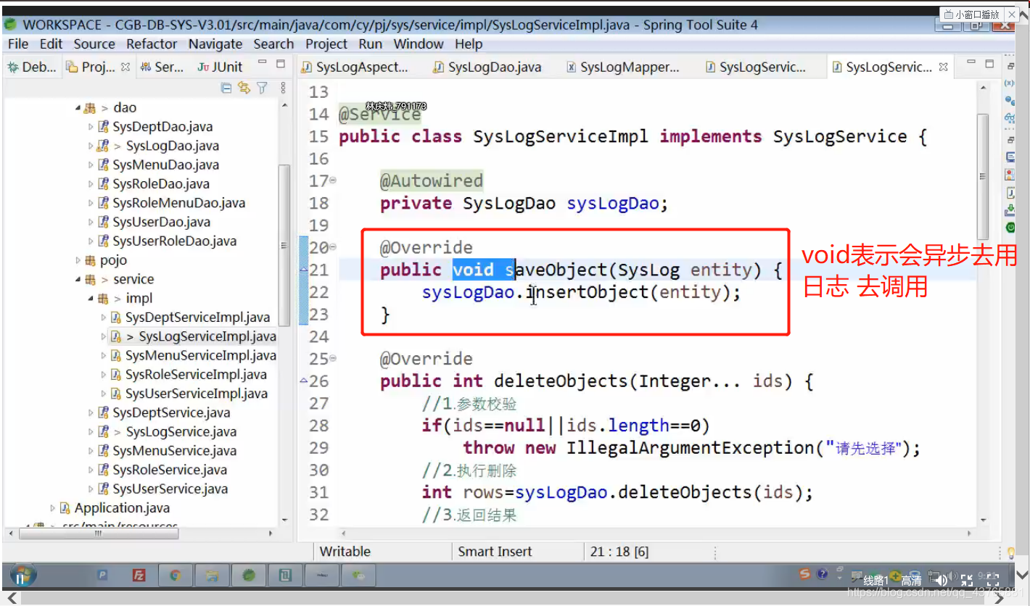The width and height of the screenshot is (1030, 606).
Task: Open the Navigate menu
Action: [x=215, y=43]
